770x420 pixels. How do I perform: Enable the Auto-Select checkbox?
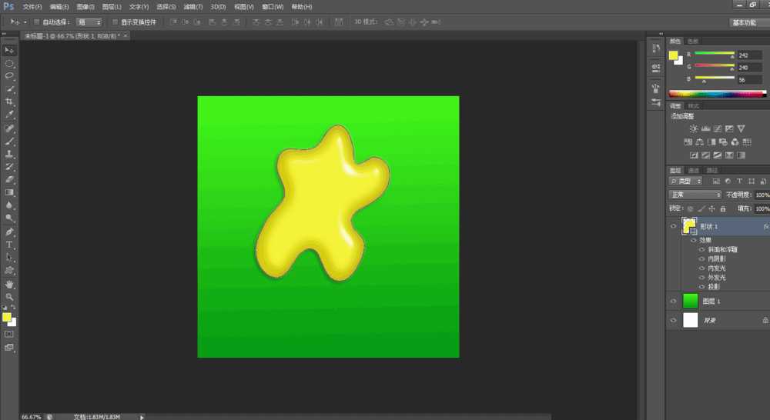coord(36,22)
